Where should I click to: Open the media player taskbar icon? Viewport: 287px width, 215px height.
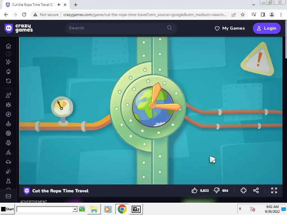click(108, 209)
